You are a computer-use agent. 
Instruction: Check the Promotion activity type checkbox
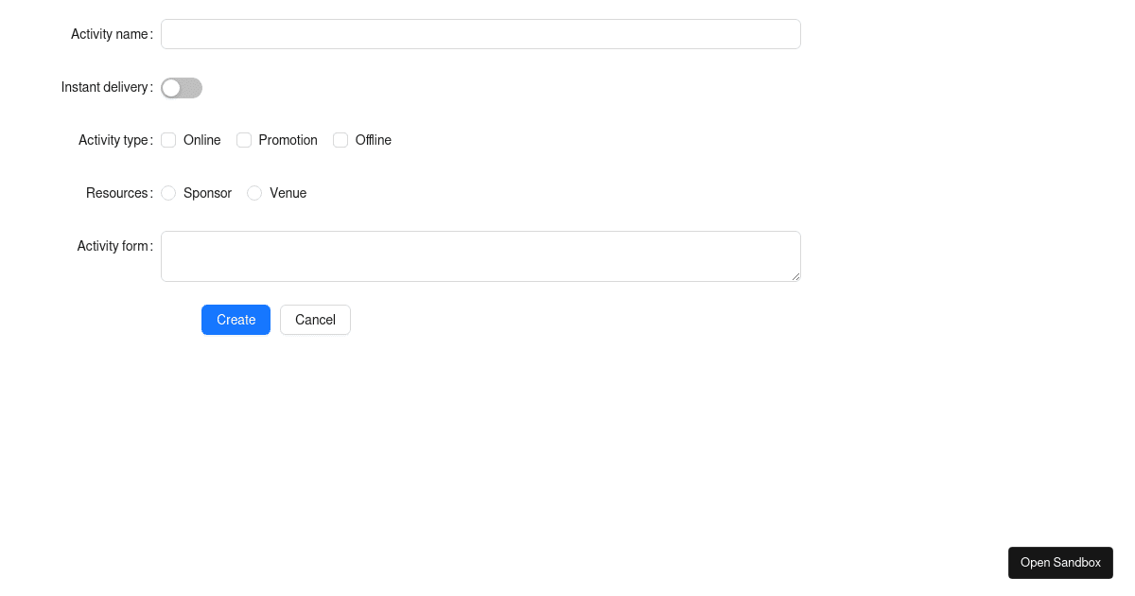point(244,140)
